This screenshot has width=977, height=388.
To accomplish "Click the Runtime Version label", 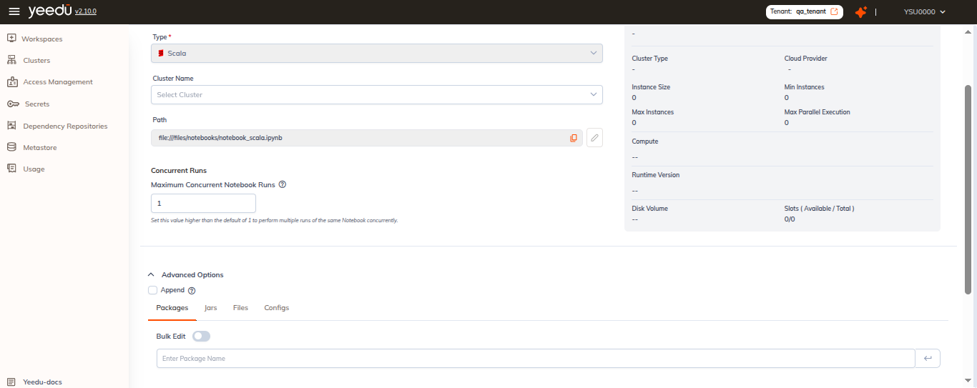I will pyautogui.click(x=656, y=174).
